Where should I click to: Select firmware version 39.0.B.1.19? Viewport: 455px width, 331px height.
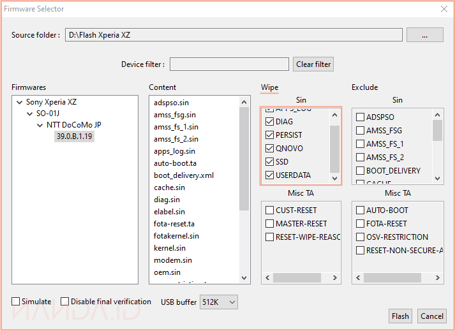pyautogui.click(x=74, y=136)
